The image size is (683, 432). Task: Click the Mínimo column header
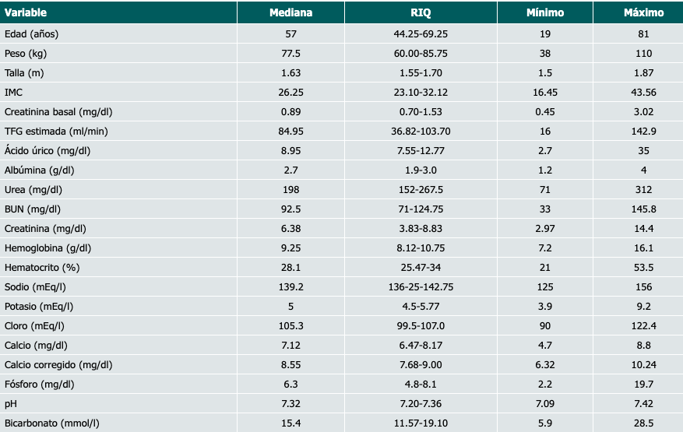point(544,13)
